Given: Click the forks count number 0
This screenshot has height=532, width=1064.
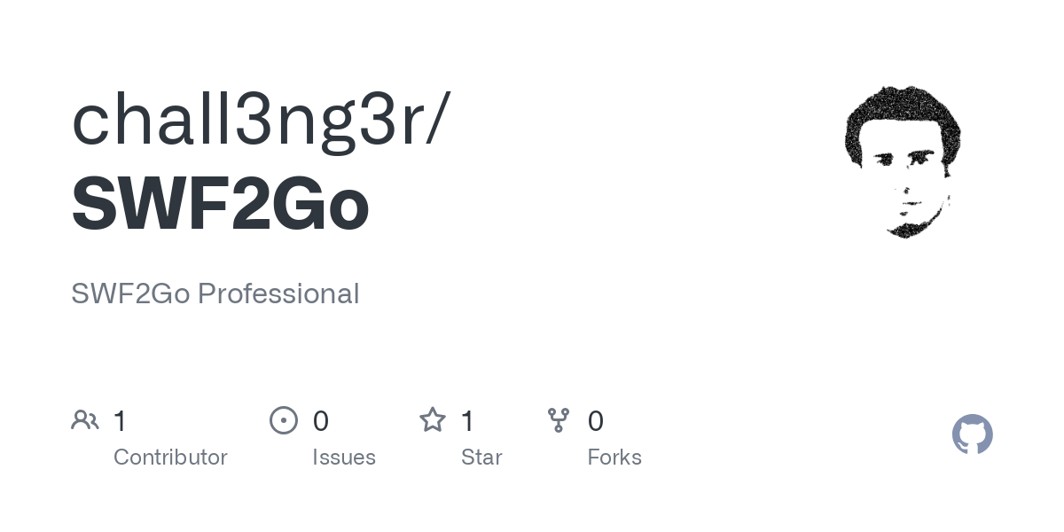Looking at the screenshot, I should (596, 421).
